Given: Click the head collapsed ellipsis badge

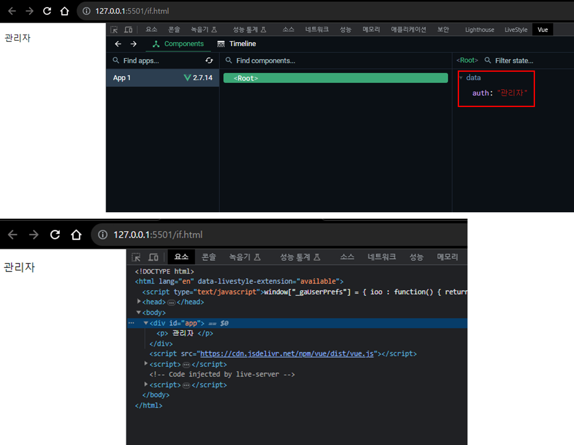Looking at the screenshot, I should pyautogui.click(x=171, y=302).
